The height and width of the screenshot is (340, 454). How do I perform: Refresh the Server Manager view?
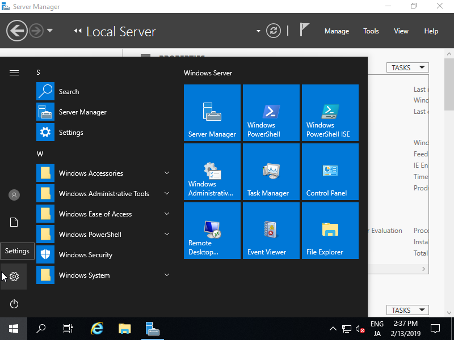click(x=273, y=31)
